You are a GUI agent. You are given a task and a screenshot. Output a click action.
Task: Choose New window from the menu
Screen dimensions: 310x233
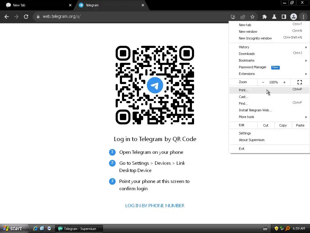tap(269, 32)
